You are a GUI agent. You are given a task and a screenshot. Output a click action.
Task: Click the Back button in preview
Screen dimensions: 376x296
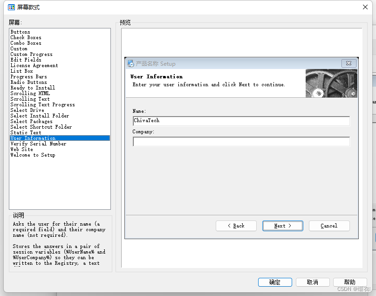click(236, 226)
